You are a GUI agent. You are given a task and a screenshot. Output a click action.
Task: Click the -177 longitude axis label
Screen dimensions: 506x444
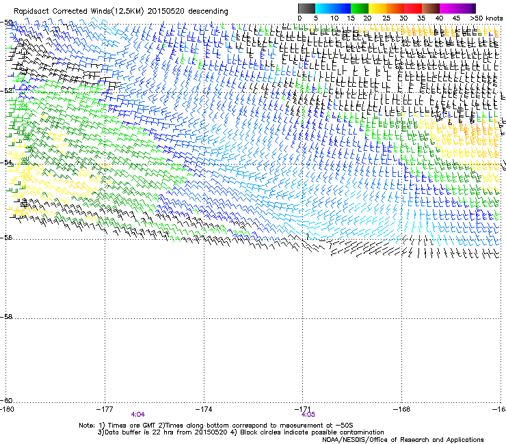click(105, 409)
